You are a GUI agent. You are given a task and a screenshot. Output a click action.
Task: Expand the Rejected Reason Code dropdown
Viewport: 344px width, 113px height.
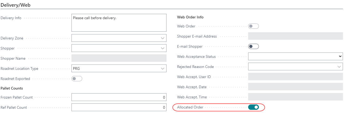pos(339,67)
